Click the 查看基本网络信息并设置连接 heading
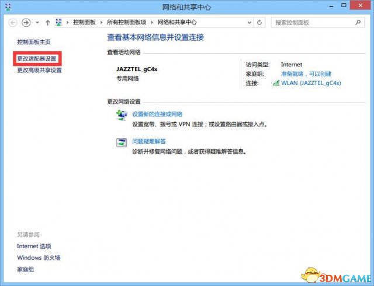This screenshot has width=374, height=286. [155, 37]
